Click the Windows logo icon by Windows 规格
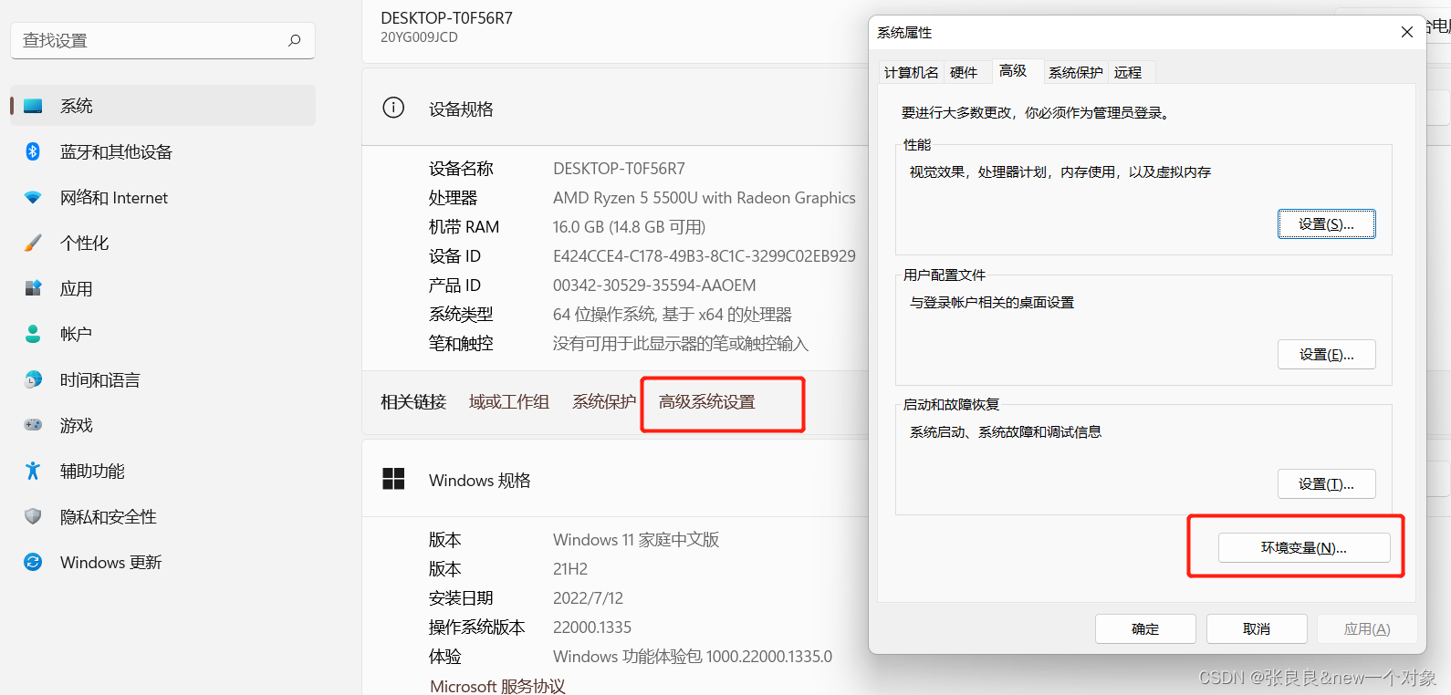Screen dimensions: 1451x695 (393, 479)
